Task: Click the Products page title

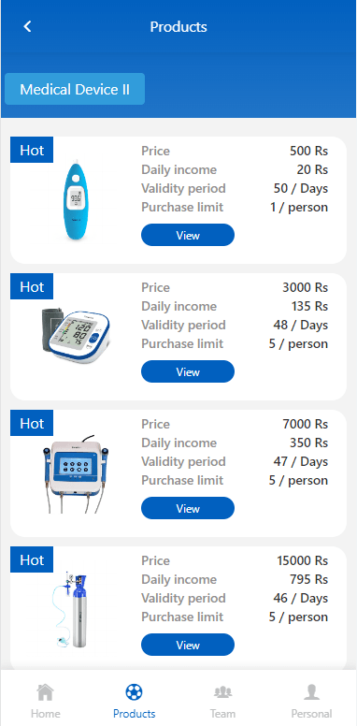Action: coord(178,26)
